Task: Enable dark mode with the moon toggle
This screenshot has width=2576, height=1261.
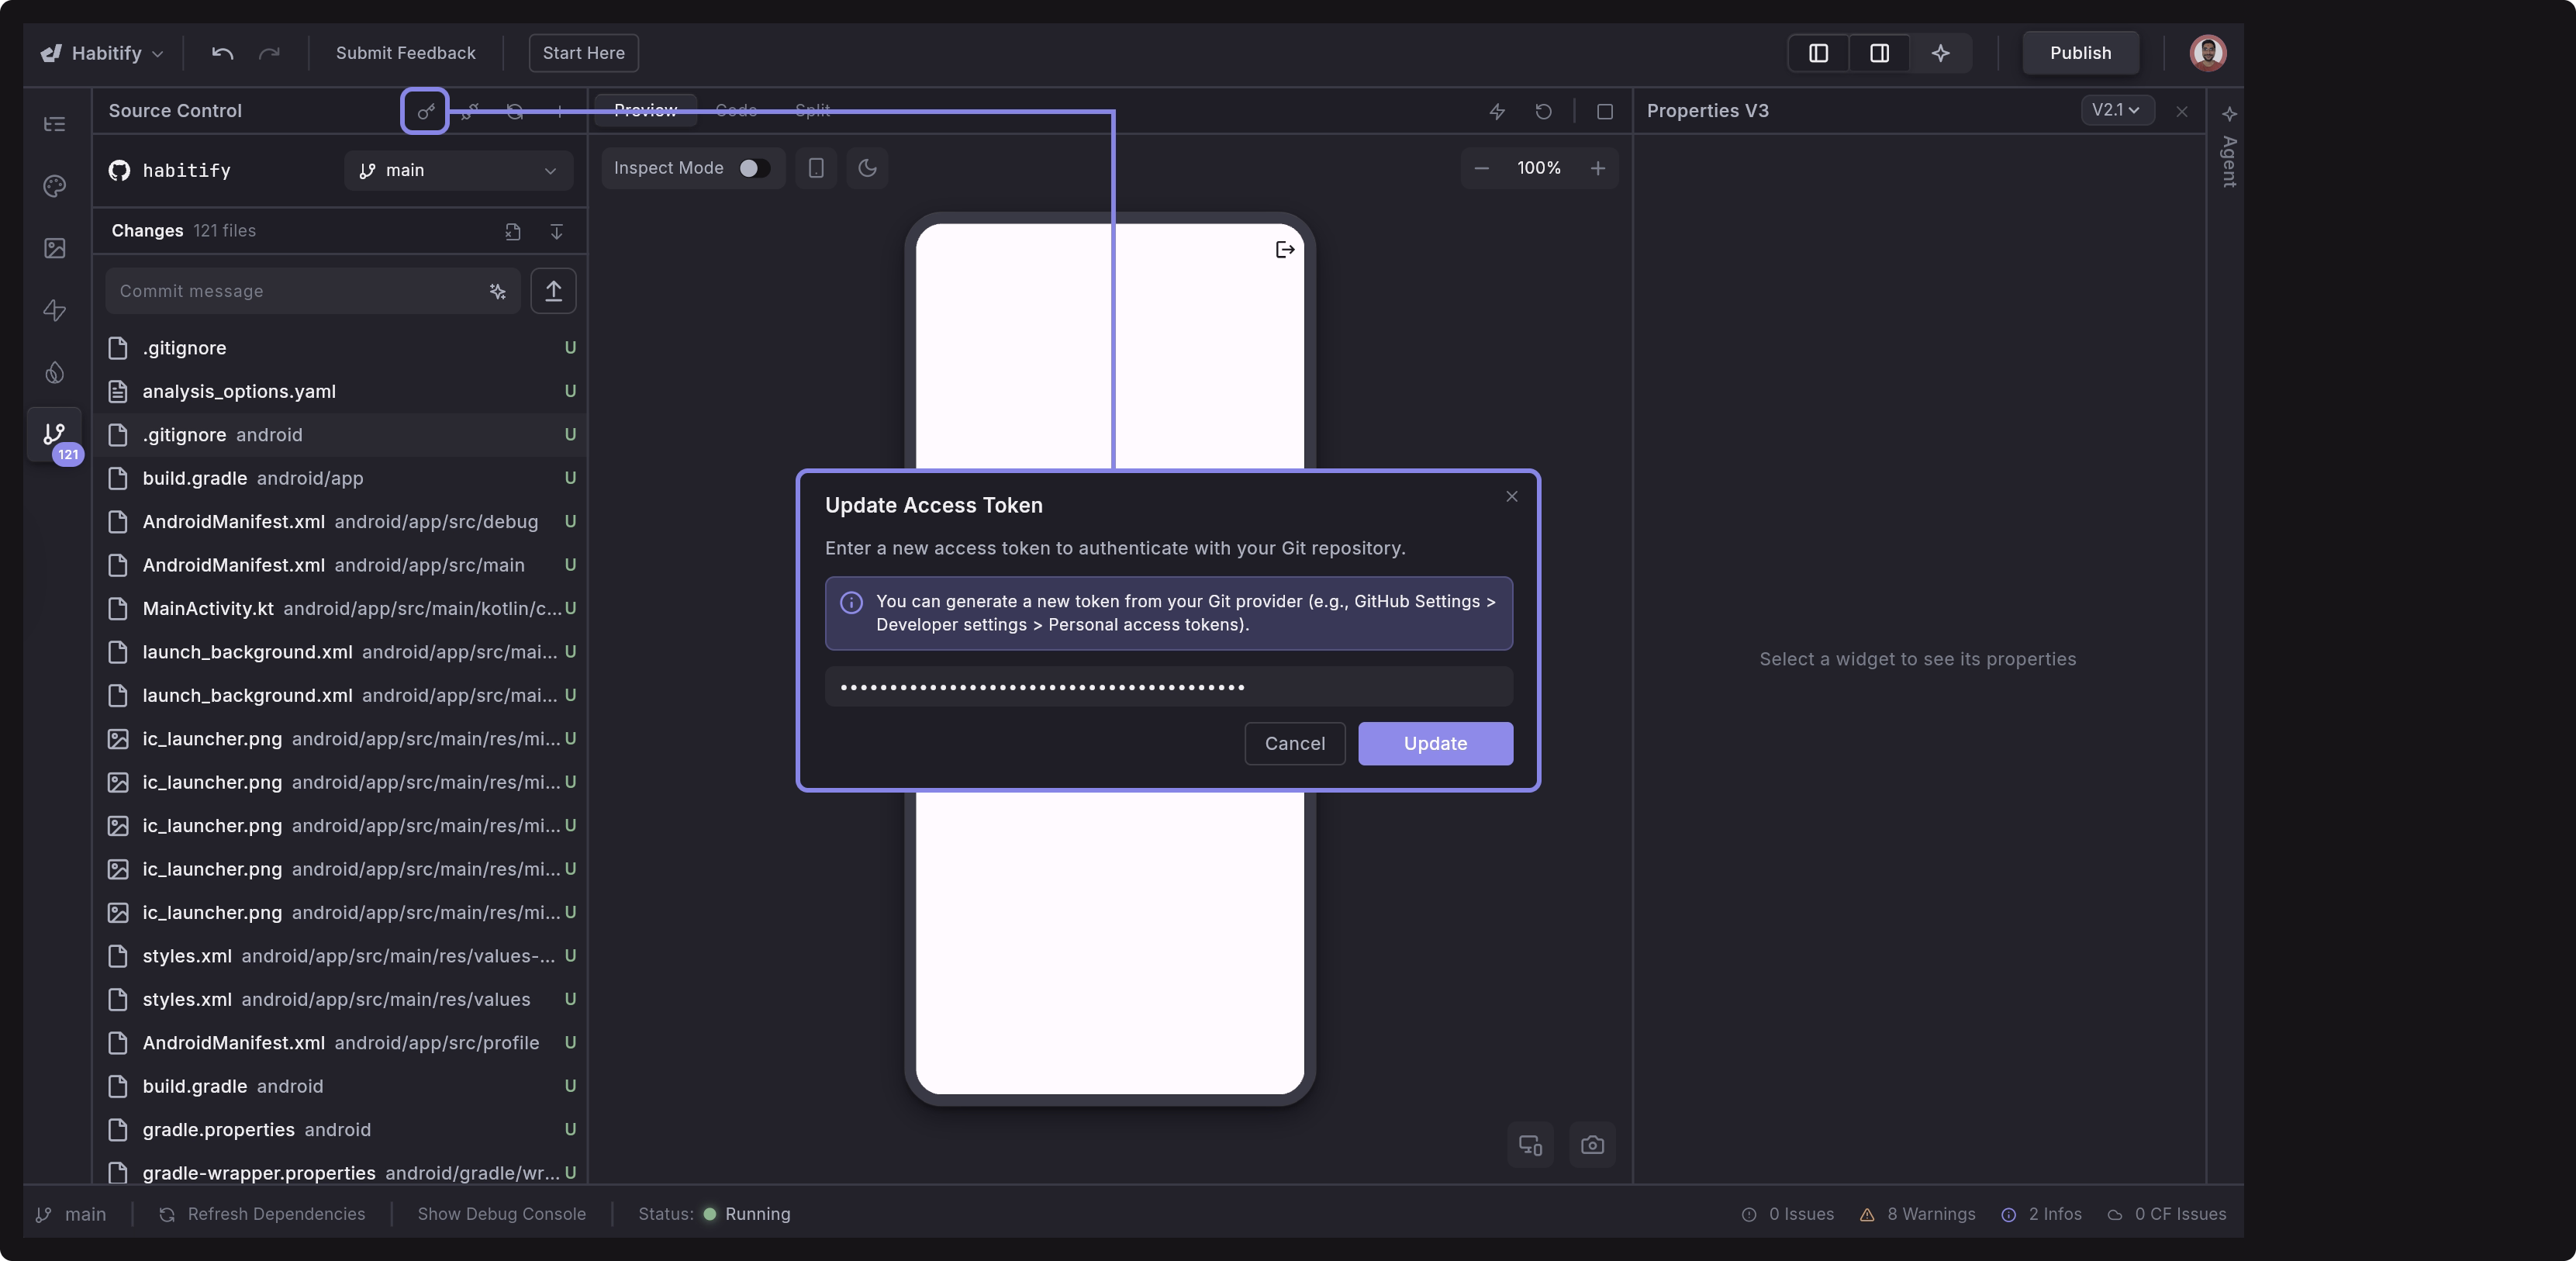Action: tap(866, 168)
